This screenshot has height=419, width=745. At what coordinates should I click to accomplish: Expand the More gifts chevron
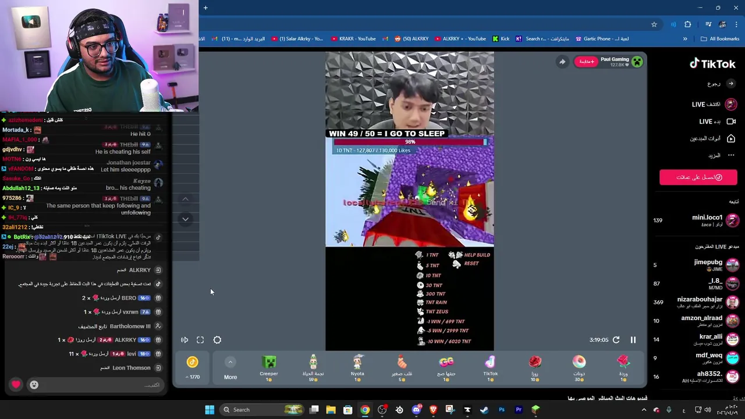[230, 362]
